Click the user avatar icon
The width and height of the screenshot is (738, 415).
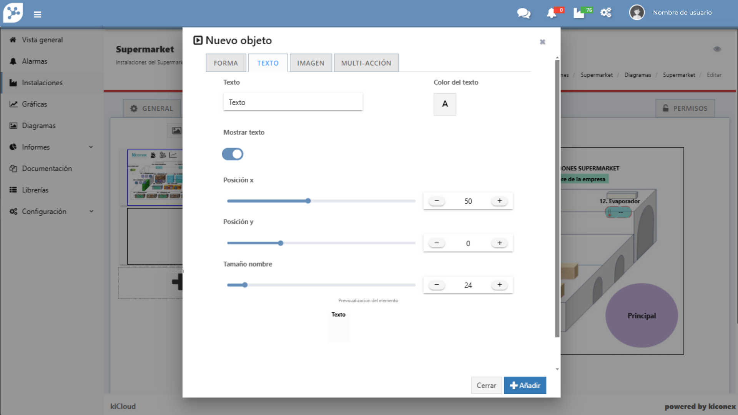(x=637, y=13)
